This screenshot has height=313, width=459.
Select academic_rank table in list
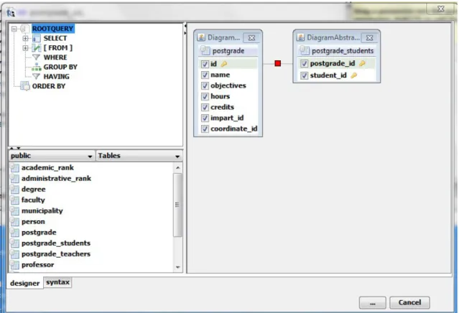tap(47, 167)
